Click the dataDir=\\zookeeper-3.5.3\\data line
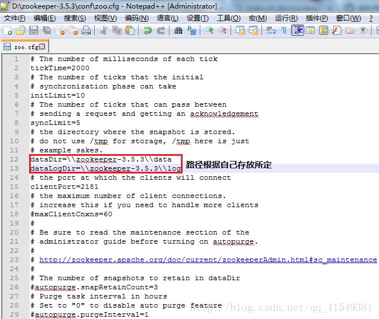379x319 pixels. click(101, 160)
